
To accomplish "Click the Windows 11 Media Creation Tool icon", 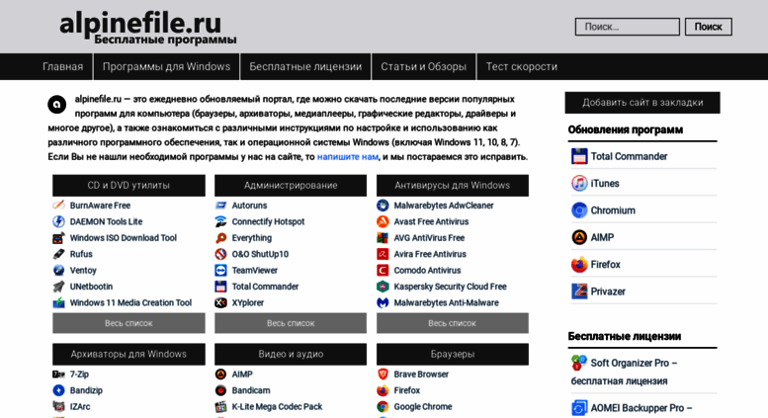I will pyautogui.click(x=58, y=302).
